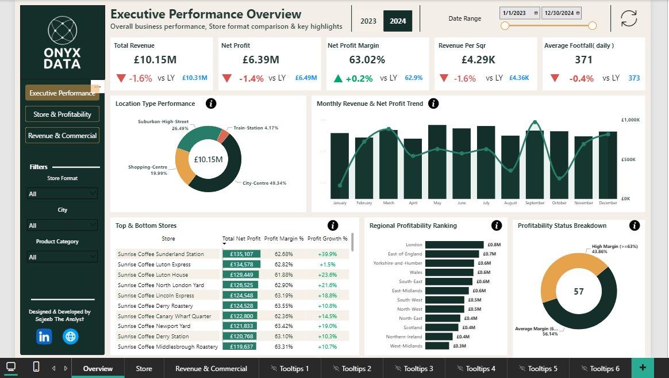Screen dimensions: 669x378
Task: Expand the Store Format dropdown
Action: (x=62, y=193)
